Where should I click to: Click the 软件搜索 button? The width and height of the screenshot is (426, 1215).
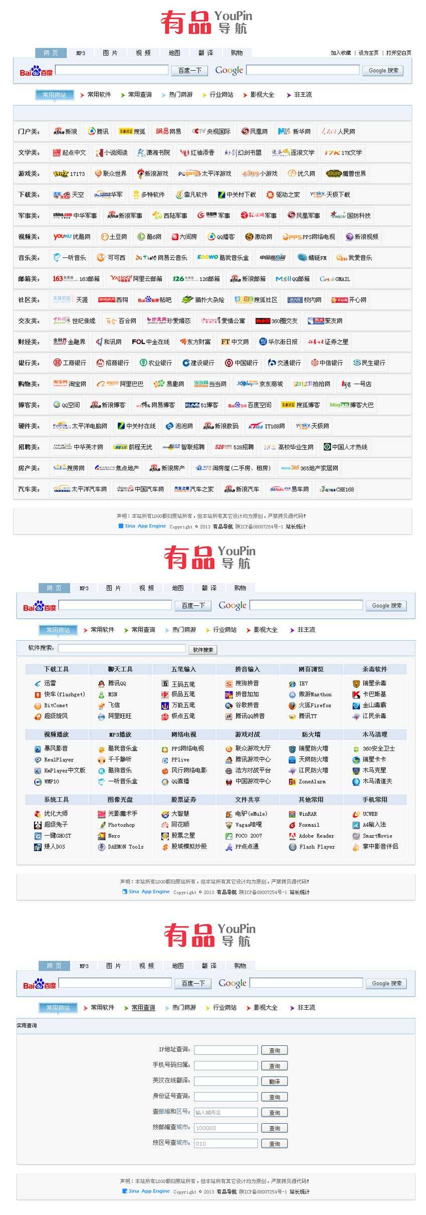203,650
